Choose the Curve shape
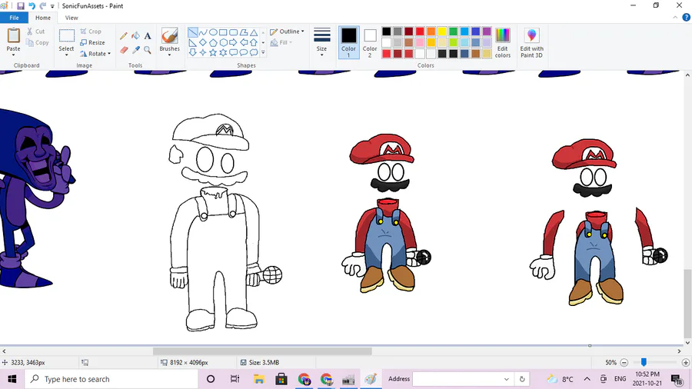692x389 pixels. 203,32
